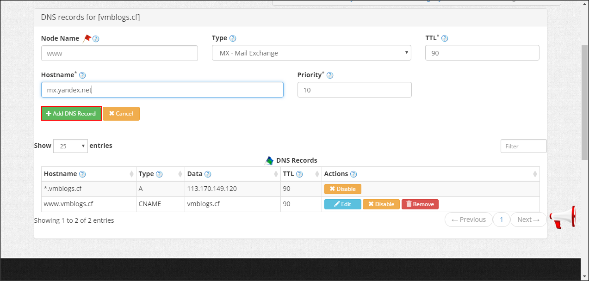Click the Priority help question mark icon
This screenshot has width=589, height=281.
click(x=330, y=75)
